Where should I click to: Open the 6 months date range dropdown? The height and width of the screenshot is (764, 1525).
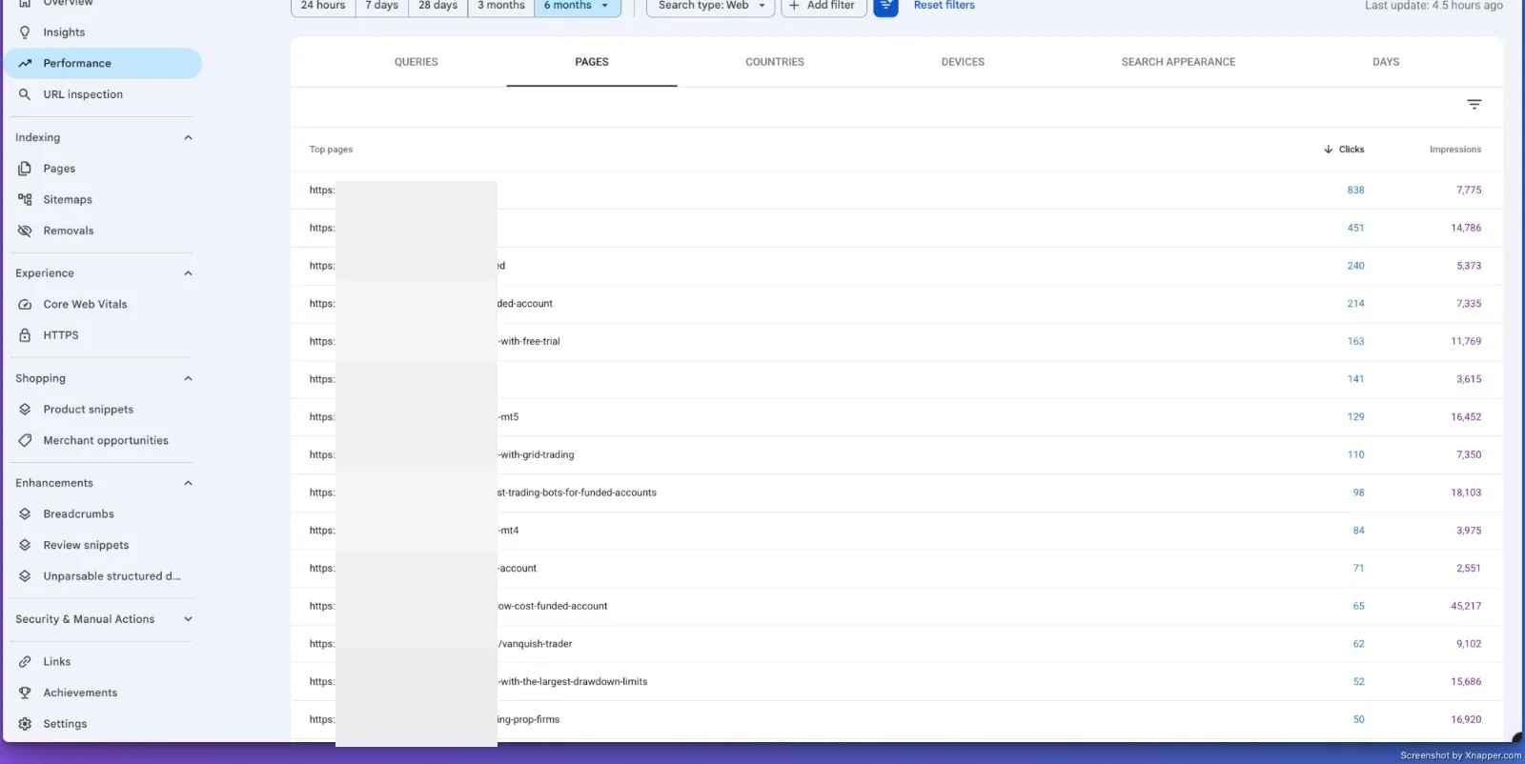click(578, 6)
